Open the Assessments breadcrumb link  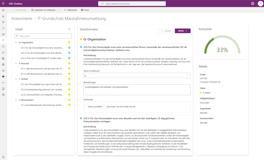(22, 19)
